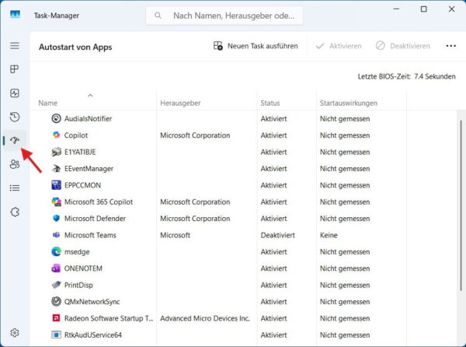Select the Microsoft 365 Copilot name text

[99, 202]
